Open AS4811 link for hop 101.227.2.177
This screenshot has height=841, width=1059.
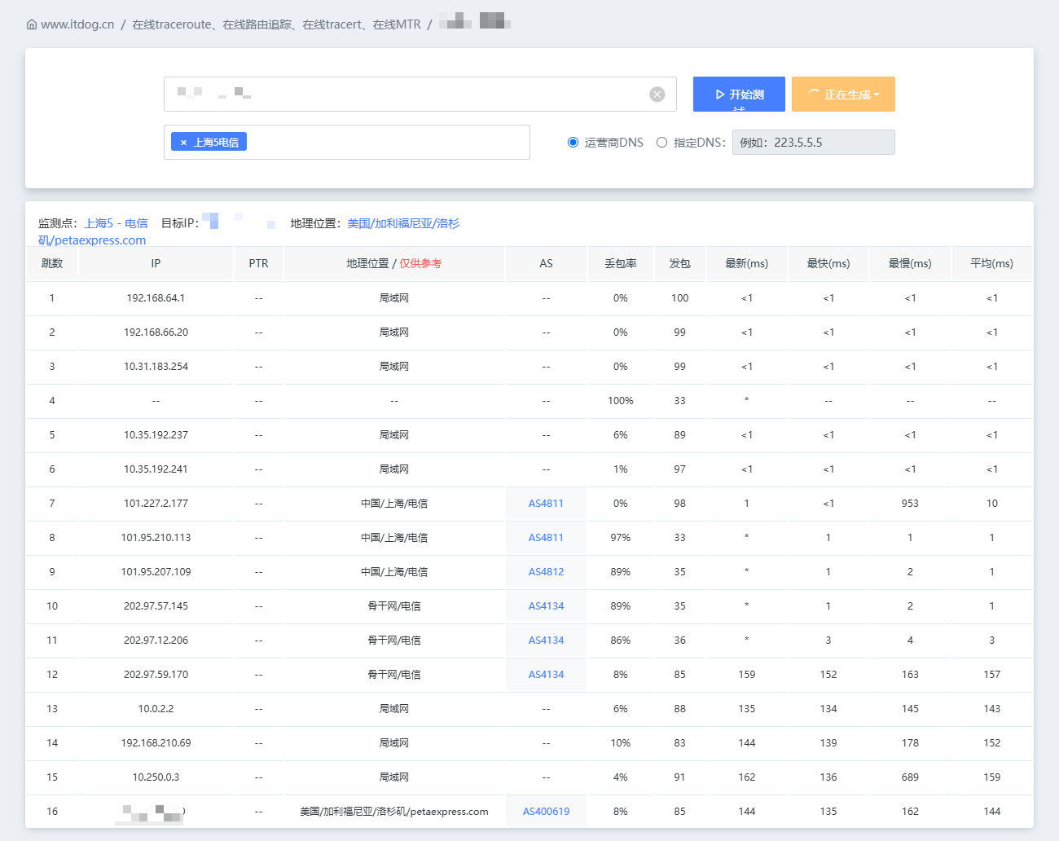click(x=546, y=504)
